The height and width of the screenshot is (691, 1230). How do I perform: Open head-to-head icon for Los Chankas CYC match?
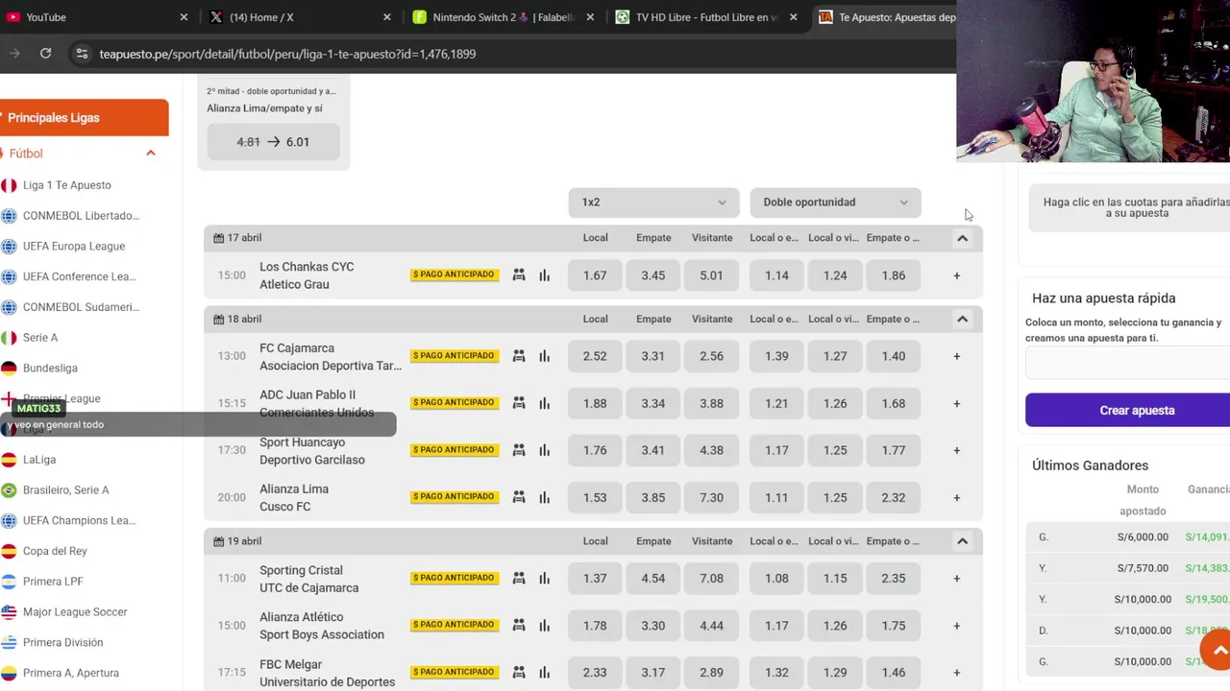tap(519, 275)
